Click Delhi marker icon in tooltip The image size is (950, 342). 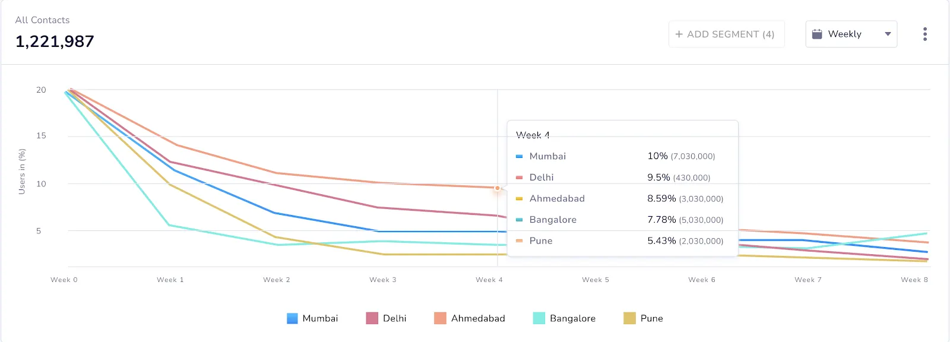tap(520, 178)
